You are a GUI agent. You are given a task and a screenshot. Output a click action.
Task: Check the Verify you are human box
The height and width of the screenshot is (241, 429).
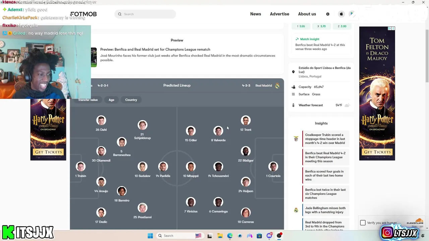[363, 223]
